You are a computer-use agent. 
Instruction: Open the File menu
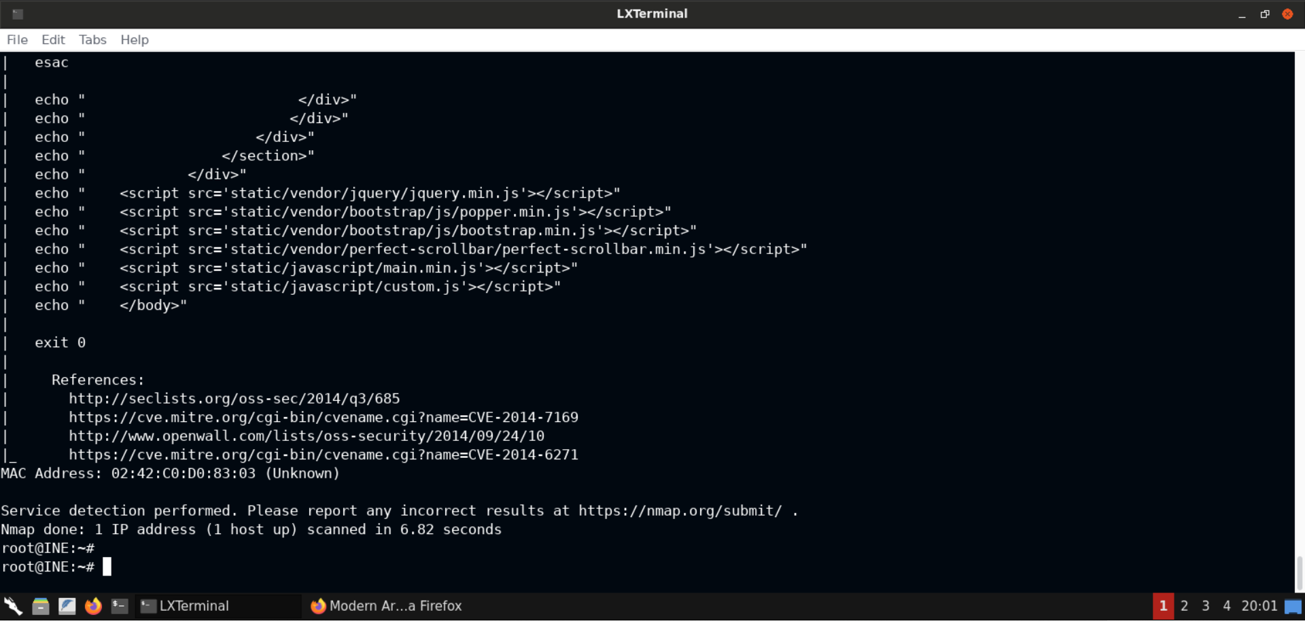pos(17,39)
